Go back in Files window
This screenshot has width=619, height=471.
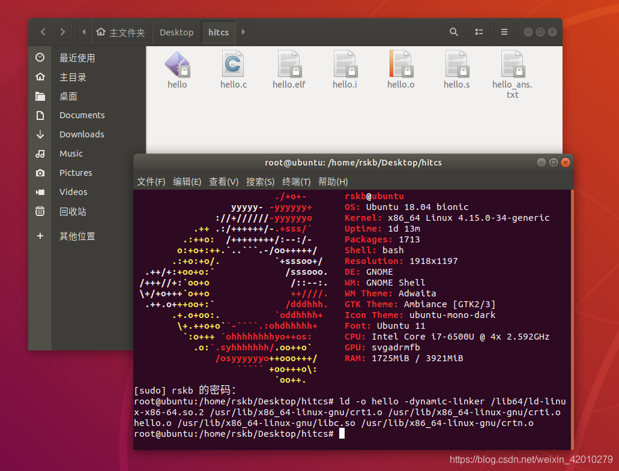tap(43, 32)
